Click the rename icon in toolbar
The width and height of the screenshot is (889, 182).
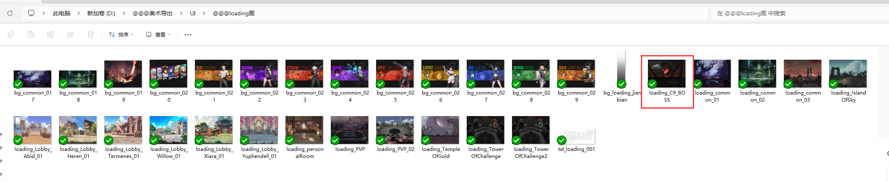point(51,34)
